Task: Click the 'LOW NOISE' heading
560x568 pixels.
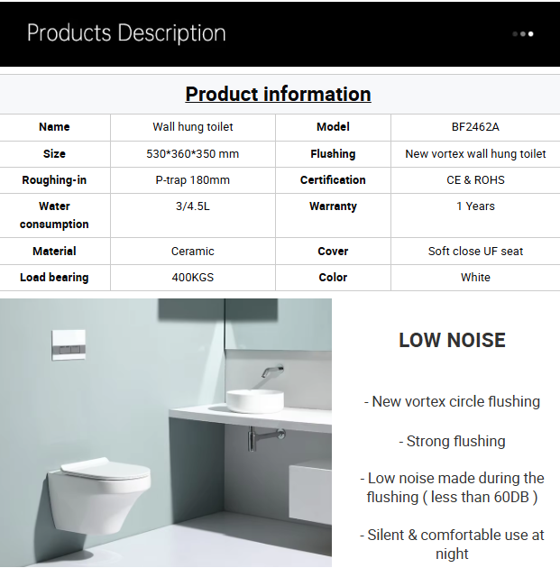Action: tap(452, 340)
